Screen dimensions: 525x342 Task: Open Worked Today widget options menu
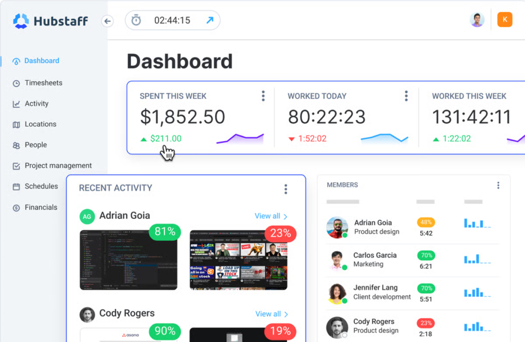pos(406,96)
